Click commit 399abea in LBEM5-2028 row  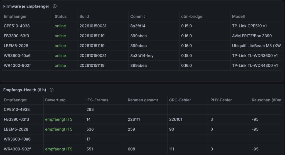139,46
